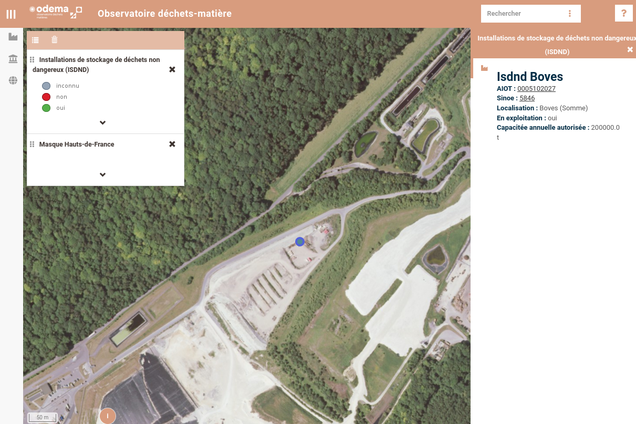Screen dimensions: 636x424
Task: Open the Sinoe 5846 link
Action: pos(527,98)
